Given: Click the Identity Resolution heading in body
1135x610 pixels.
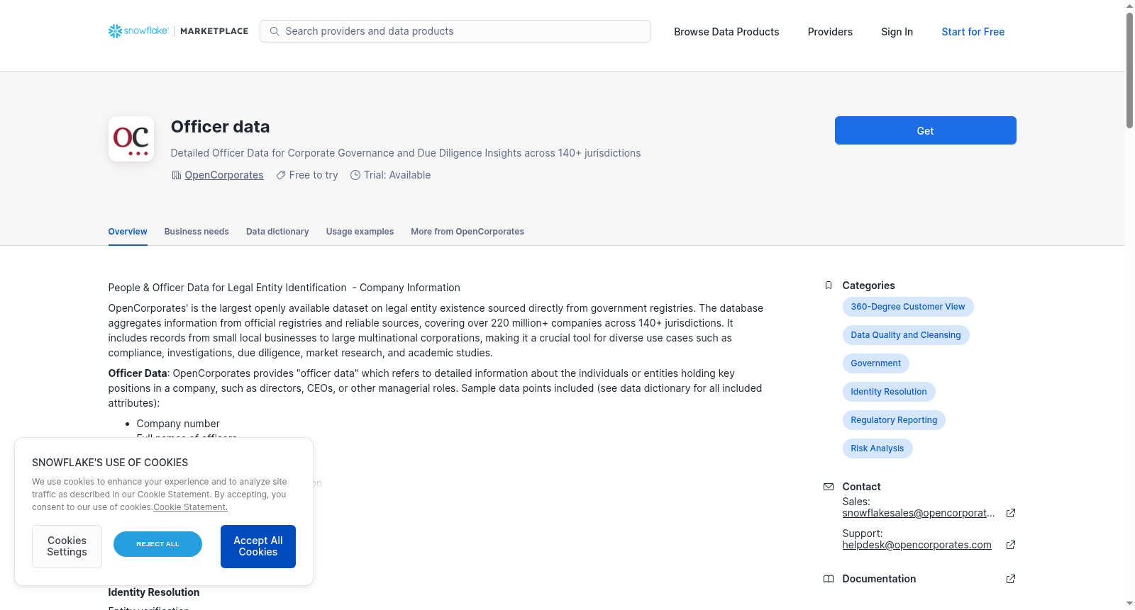Looking at the screenshot, I should coord(154,592).
